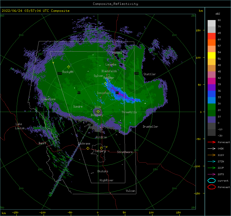This screenshot has width=231, height=216.
Task: Select the 80 dBZ light gray swatch
Action: (x=211, y=23)
